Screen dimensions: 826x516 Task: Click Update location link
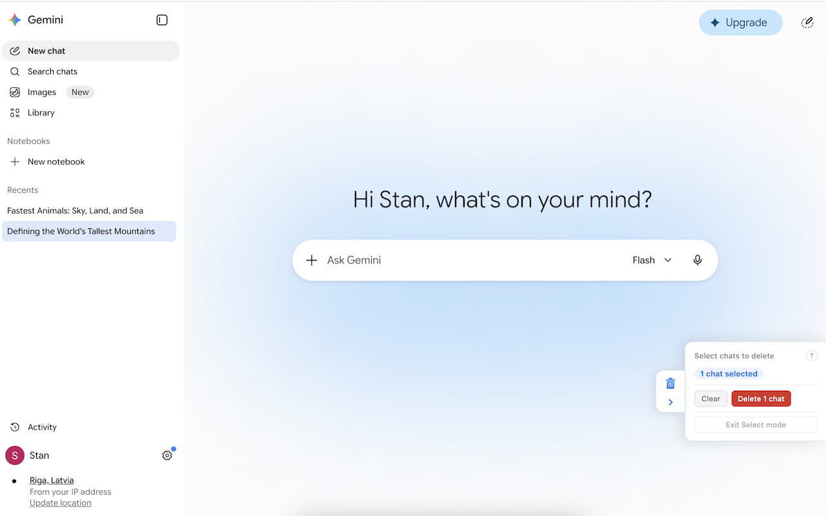click(61, 503)
